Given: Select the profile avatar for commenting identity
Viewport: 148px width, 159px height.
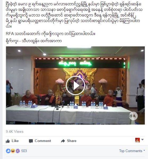Looking at the screenshot, I should [x=137, y=140].
